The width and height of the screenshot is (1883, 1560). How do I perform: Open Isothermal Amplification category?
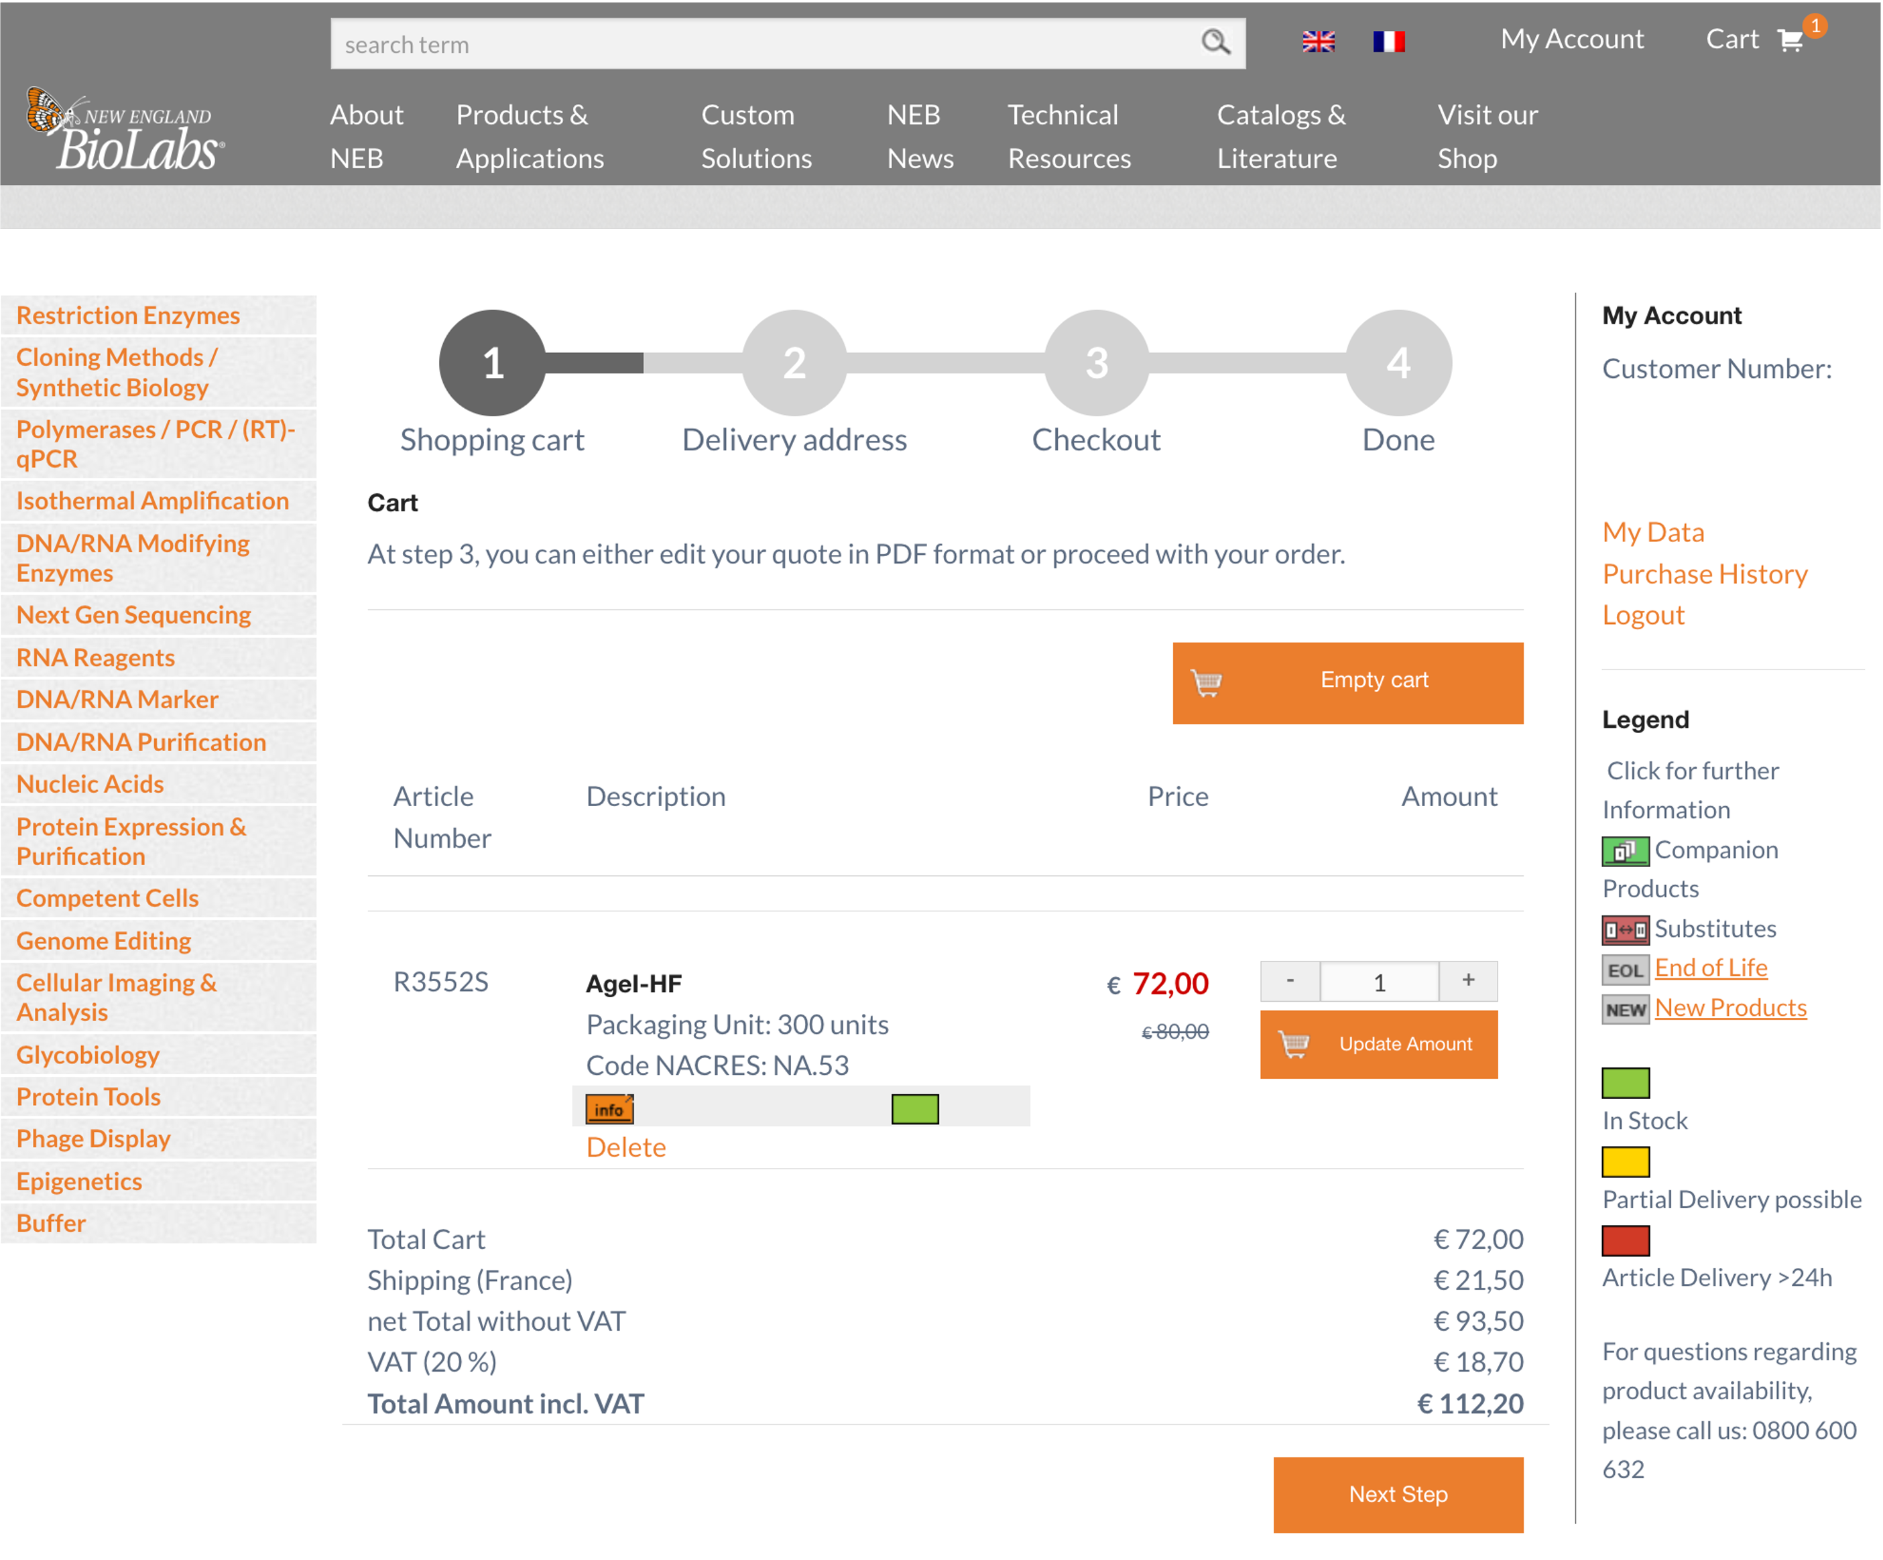159,501
